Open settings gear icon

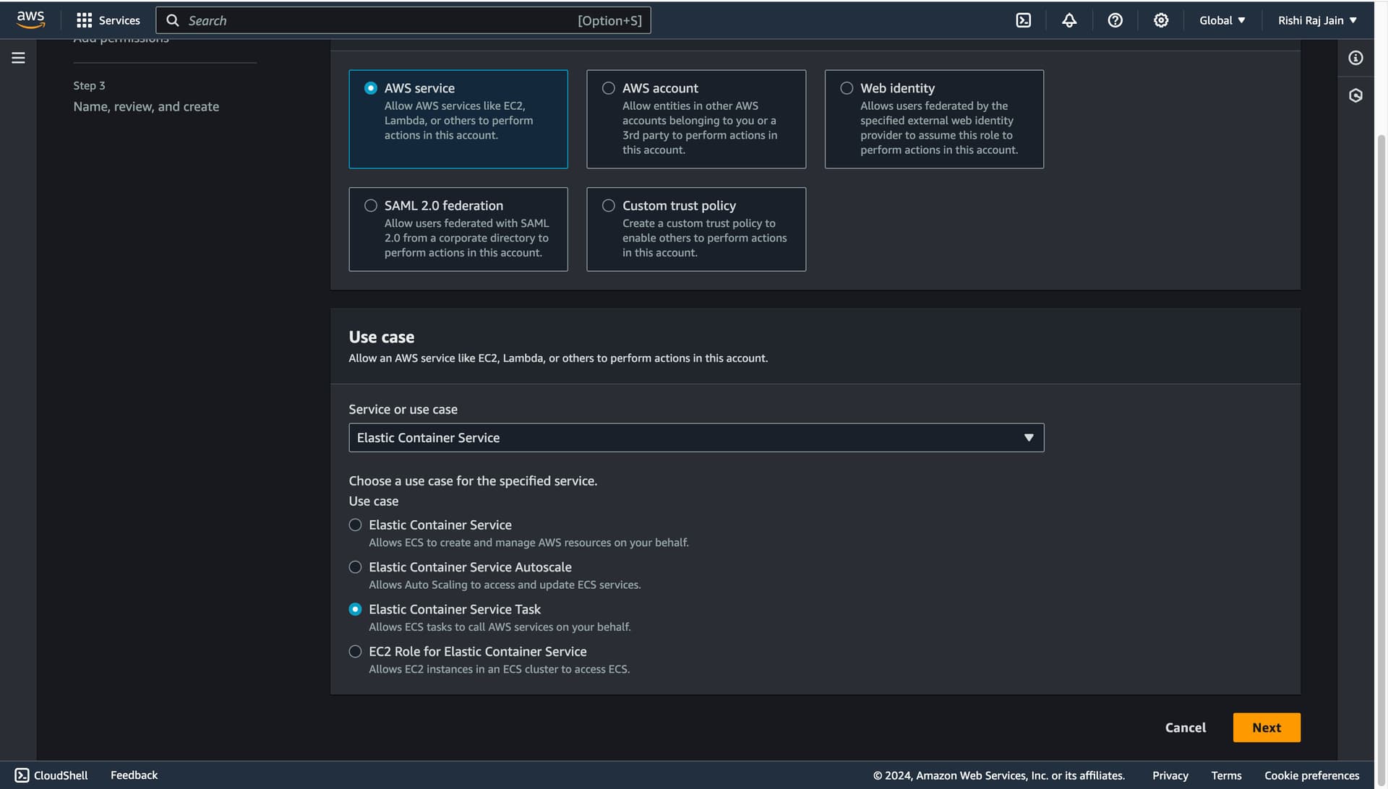tap(1160, 20)
